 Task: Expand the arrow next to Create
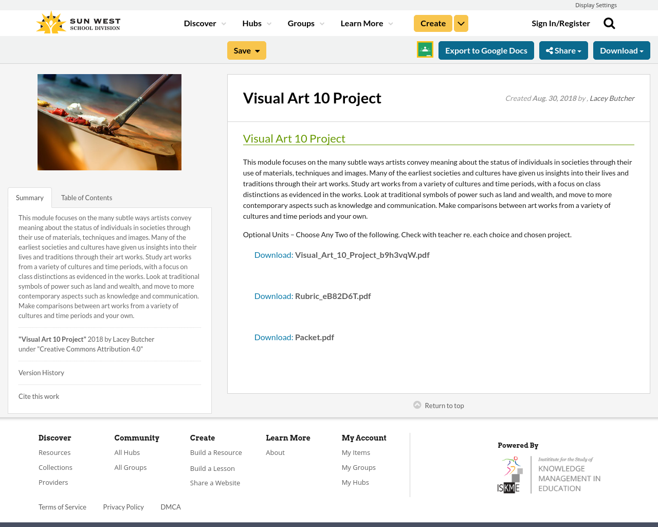[461, 24]
